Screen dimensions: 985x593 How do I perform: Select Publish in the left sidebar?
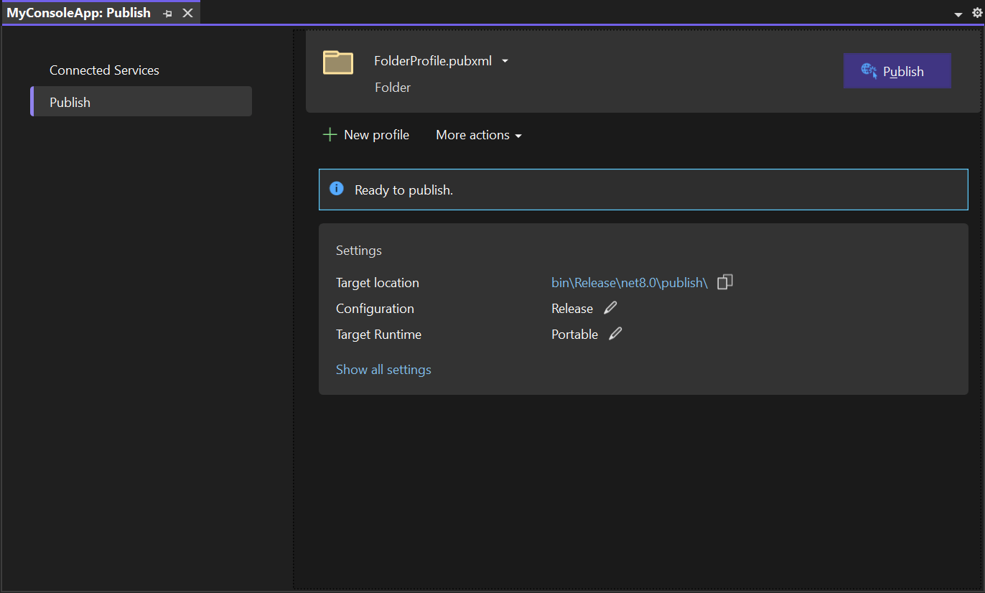pos(70,102)
